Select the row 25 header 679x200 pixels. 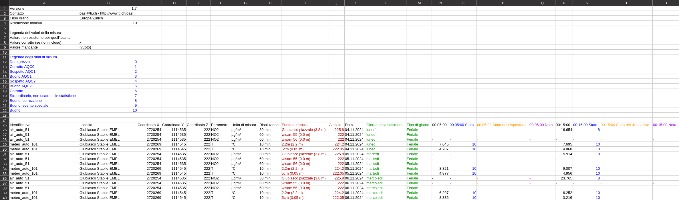click(x=5, y=125)
